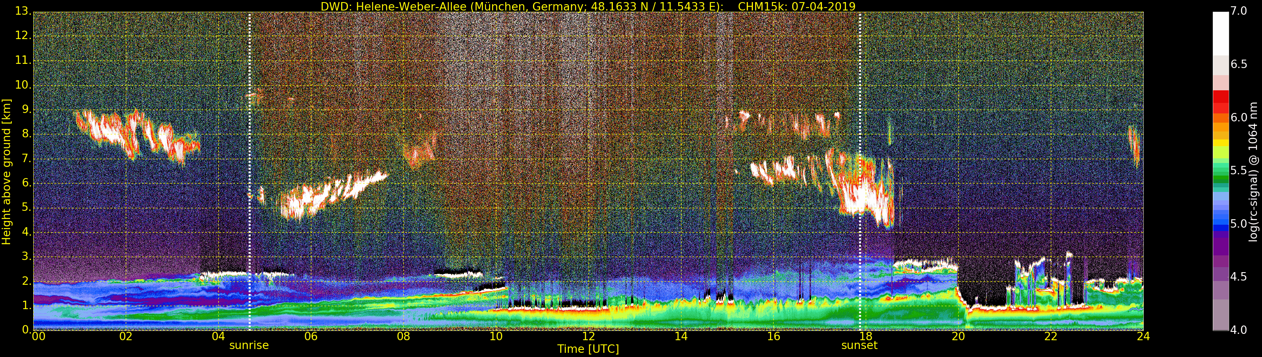Select the 'log(rc-signal) @ 1064 nm' colorbar label
Screen dimensions: 1262x357
point(1253,172)
